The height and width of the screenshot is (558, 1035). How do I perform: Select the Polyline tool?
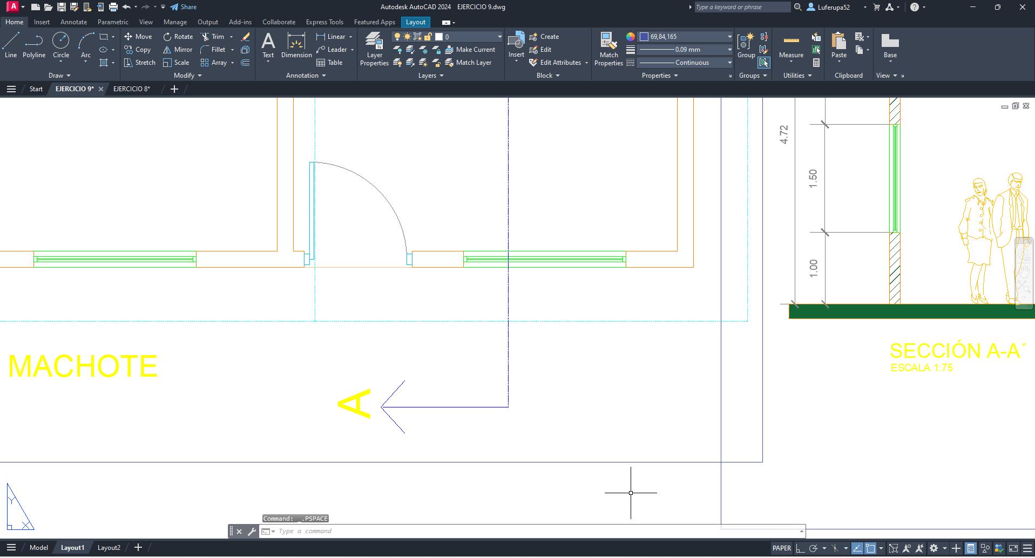pyautogui.click(x=33, y=45)
